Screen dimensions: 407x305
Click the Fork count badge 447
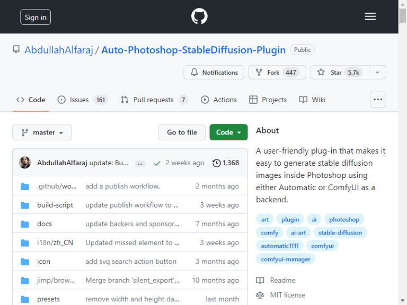point(291,73)
